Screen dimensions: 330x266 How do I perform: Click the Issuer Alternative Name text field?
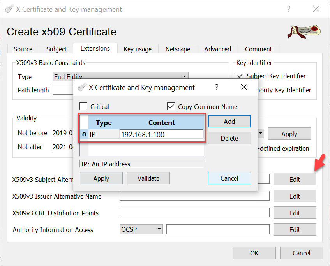[x=194, y=196]
